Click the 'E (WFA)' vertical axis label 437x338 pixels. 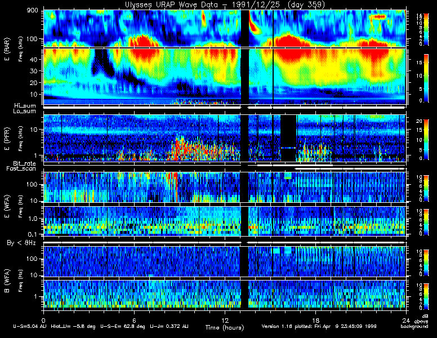(7, 206)
